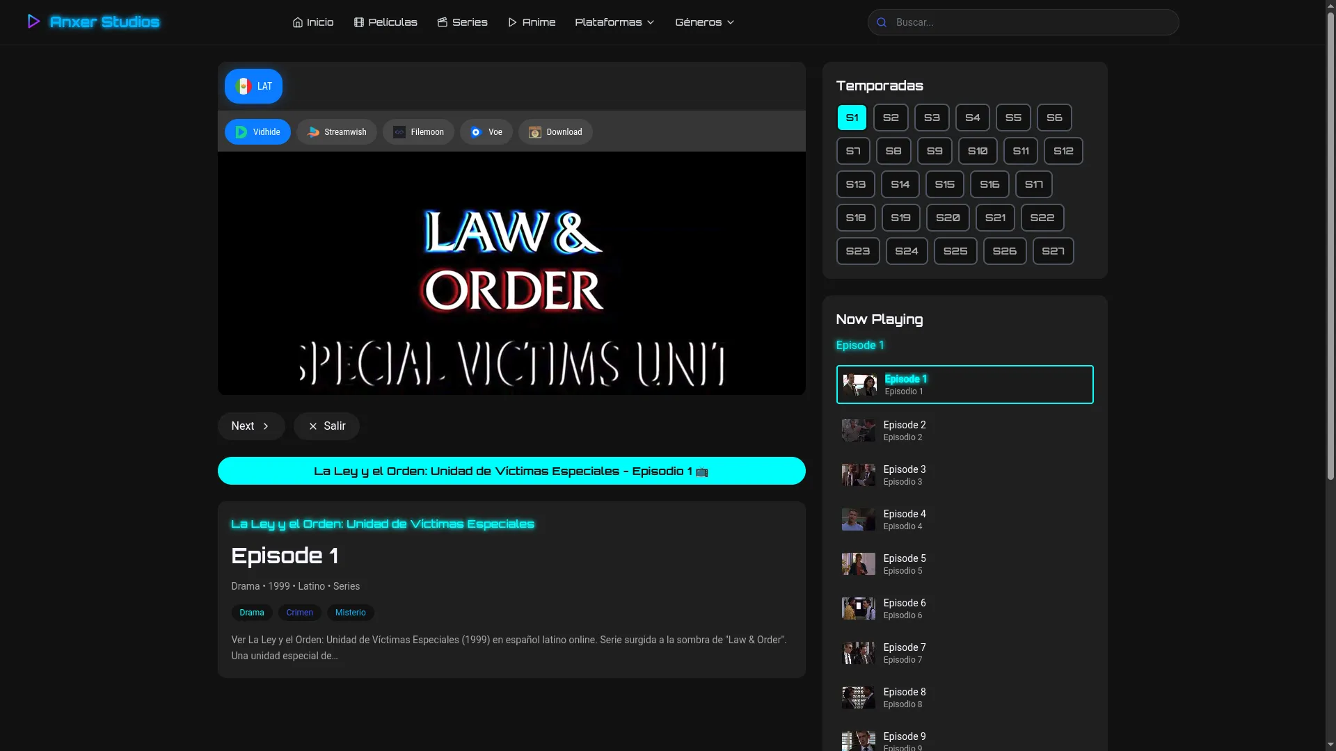Click the Law & Order video player

click(511, 273)
